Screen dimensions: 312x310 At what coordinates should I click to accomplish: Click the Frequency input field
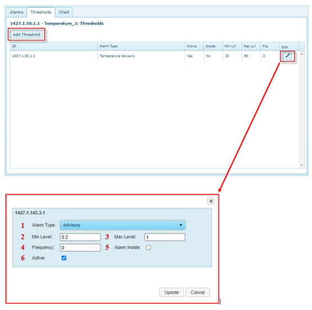[x=80, y=248]
